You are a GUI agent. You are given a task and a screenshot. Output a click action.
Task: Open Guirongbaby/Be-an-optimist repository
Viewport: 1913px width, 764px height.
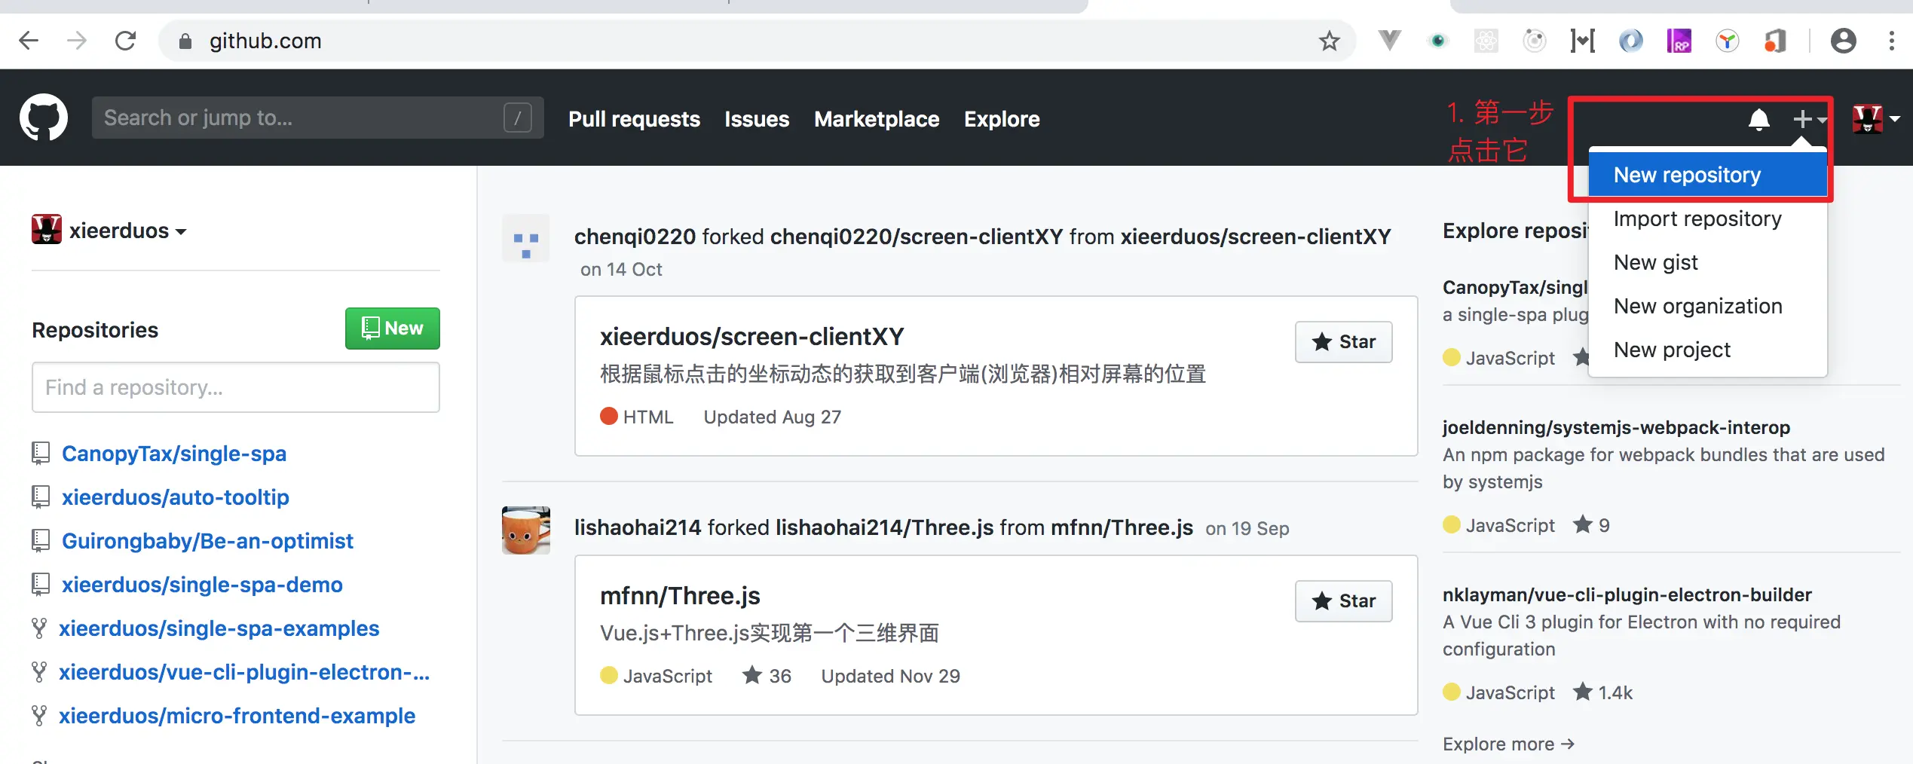(x=207, y=541)
